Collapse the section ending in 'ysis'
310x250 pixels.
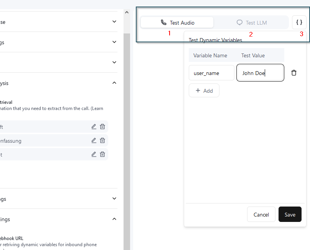114,83
